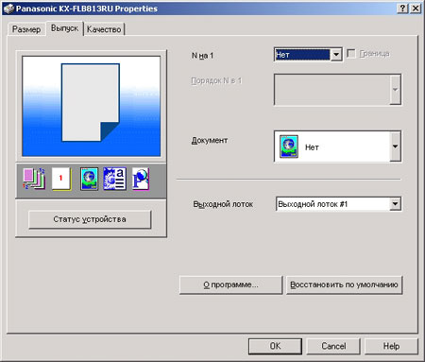The image size is (425, 362).
Task: Switch to the Качество tab
Action: (104, 29)
